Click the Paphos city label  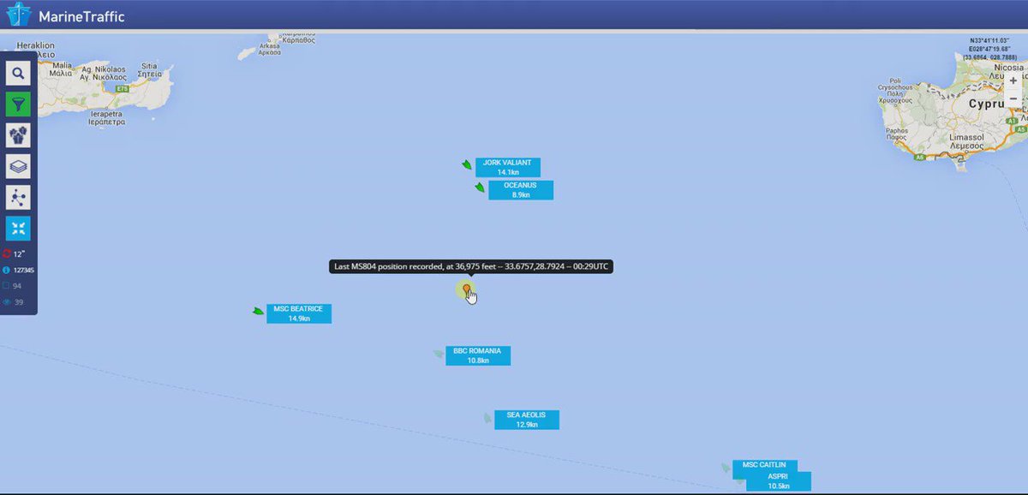[897, 133]
